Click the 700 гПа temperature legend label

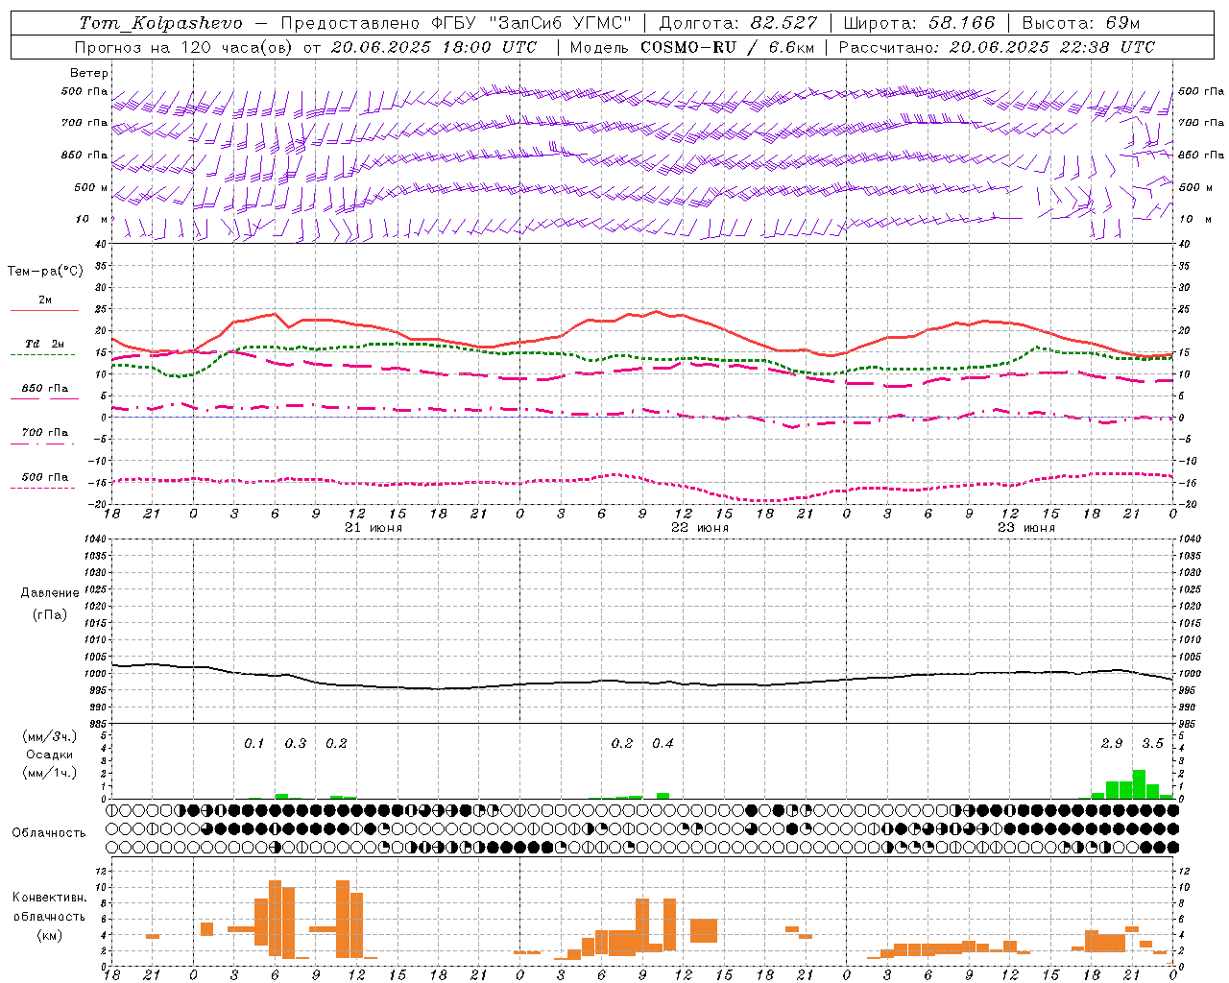pyautogui.click(x=44, y=433)
